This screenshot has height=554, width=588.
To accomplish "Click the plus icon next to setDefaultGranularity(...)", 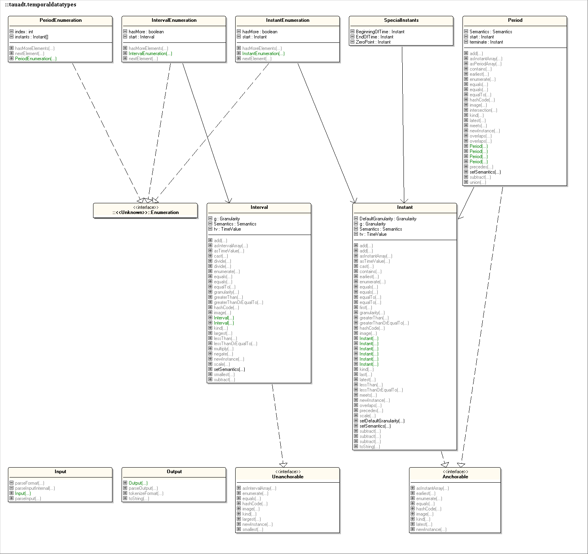I will click(356, 421).
